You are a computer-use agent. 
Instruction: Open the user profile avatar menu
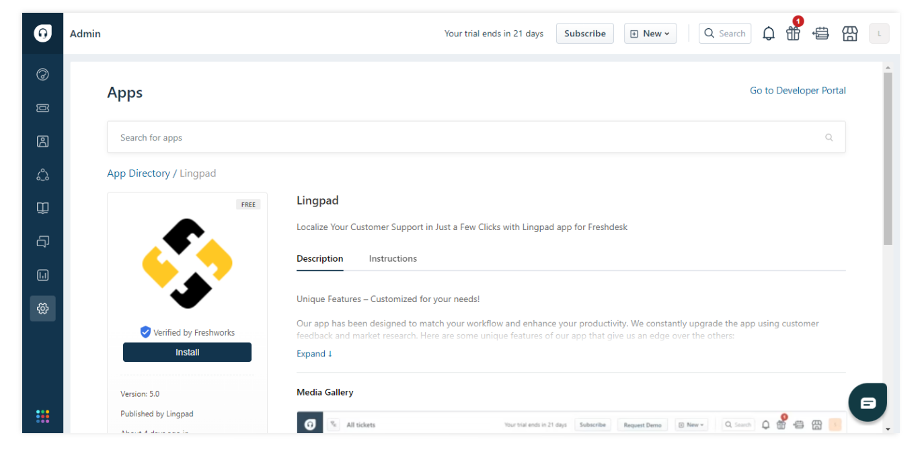pyautogui.click(x=879, y=34)
